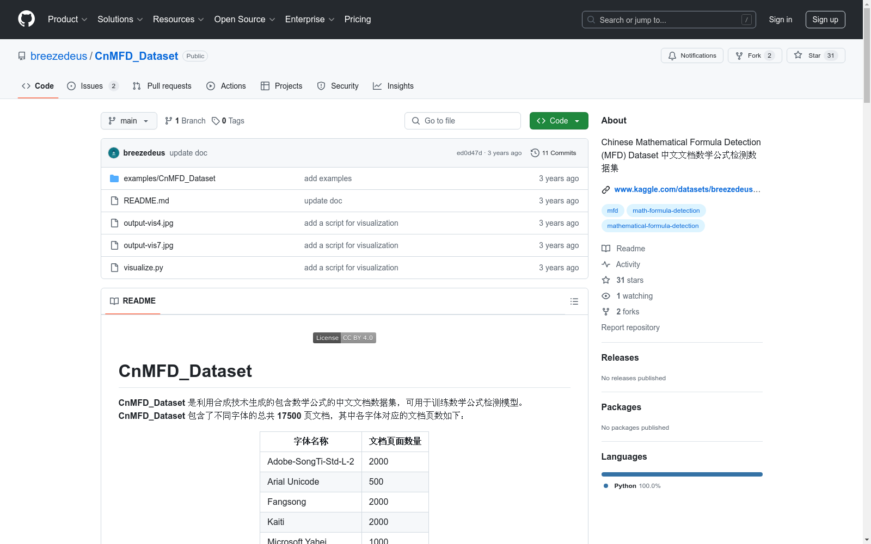Click the tag icon beside 0 Tags

pos(216,121)
